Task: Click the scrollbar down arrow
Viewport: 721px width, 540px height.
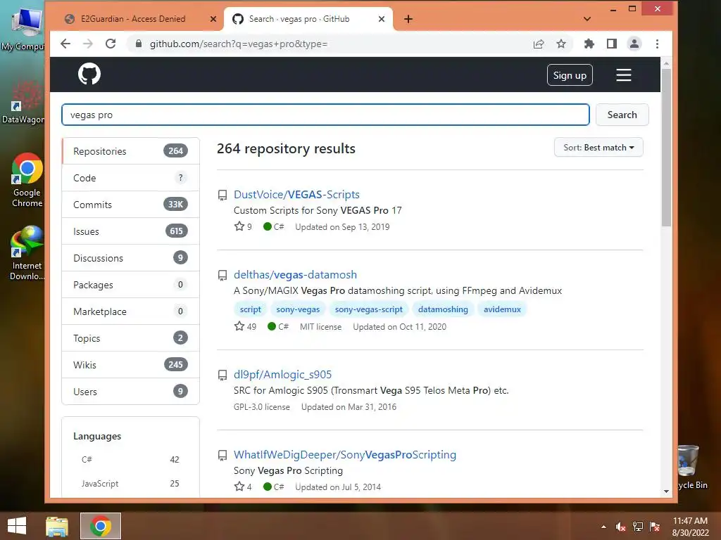Action: [666, 491]
